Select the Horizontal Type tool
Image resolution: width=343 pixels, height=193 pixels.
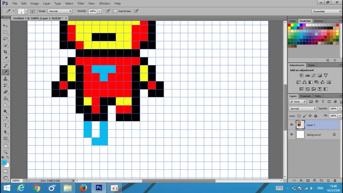[5, 125]
